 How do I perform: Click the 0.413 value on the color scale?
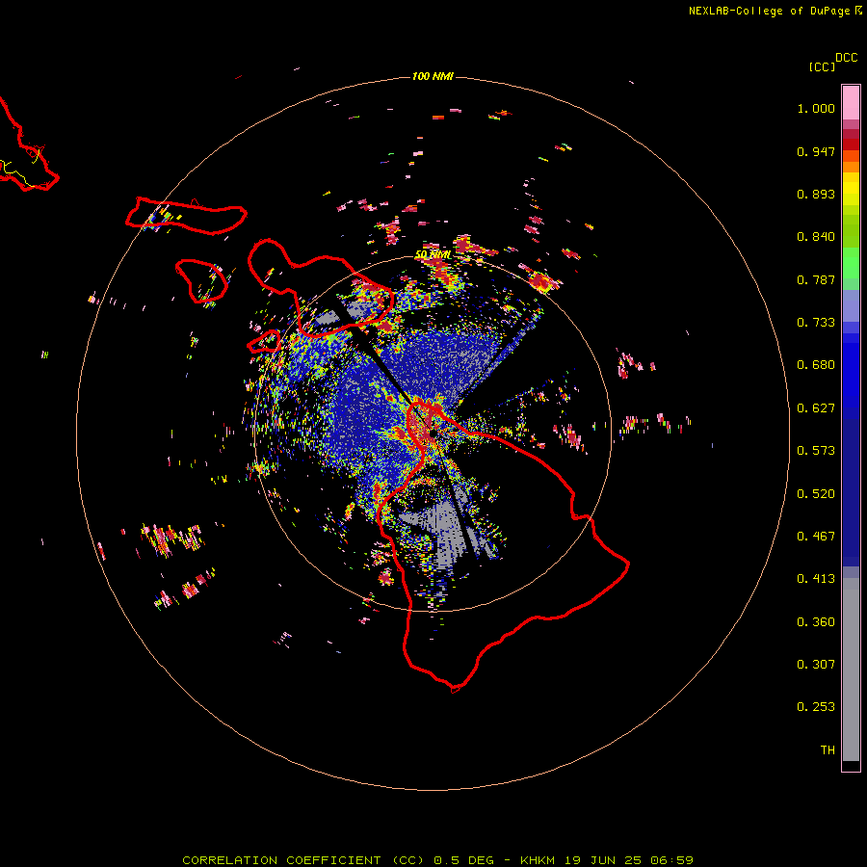[x=816, y=579]
